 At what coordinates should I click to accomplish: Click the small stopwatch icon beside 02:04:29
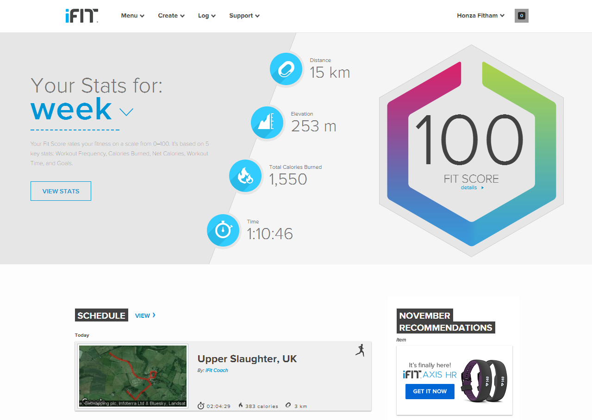tap(201, 406)
